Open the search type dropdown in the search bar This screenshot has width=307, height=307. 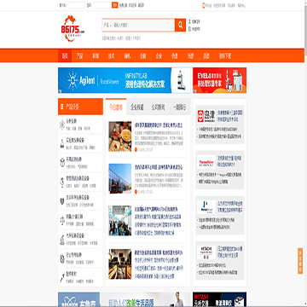pyautogui.click(x=107, y=26)
